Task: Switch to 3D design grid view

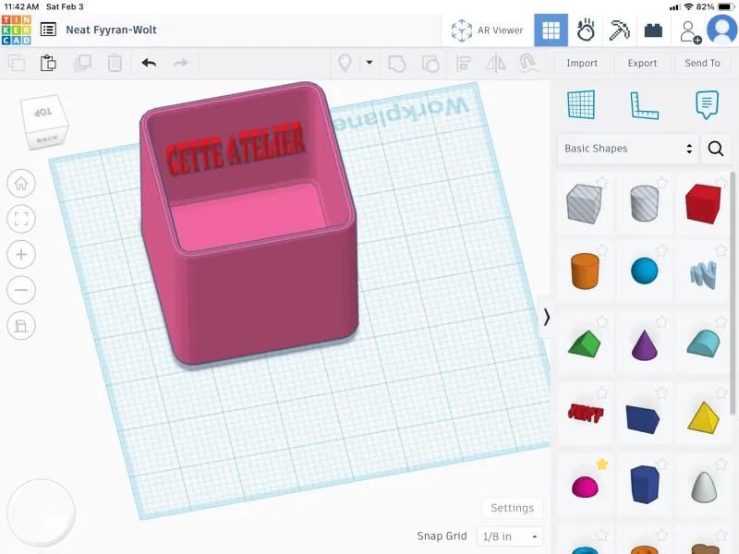Action: pyautogui.click(x=551, y=30)
